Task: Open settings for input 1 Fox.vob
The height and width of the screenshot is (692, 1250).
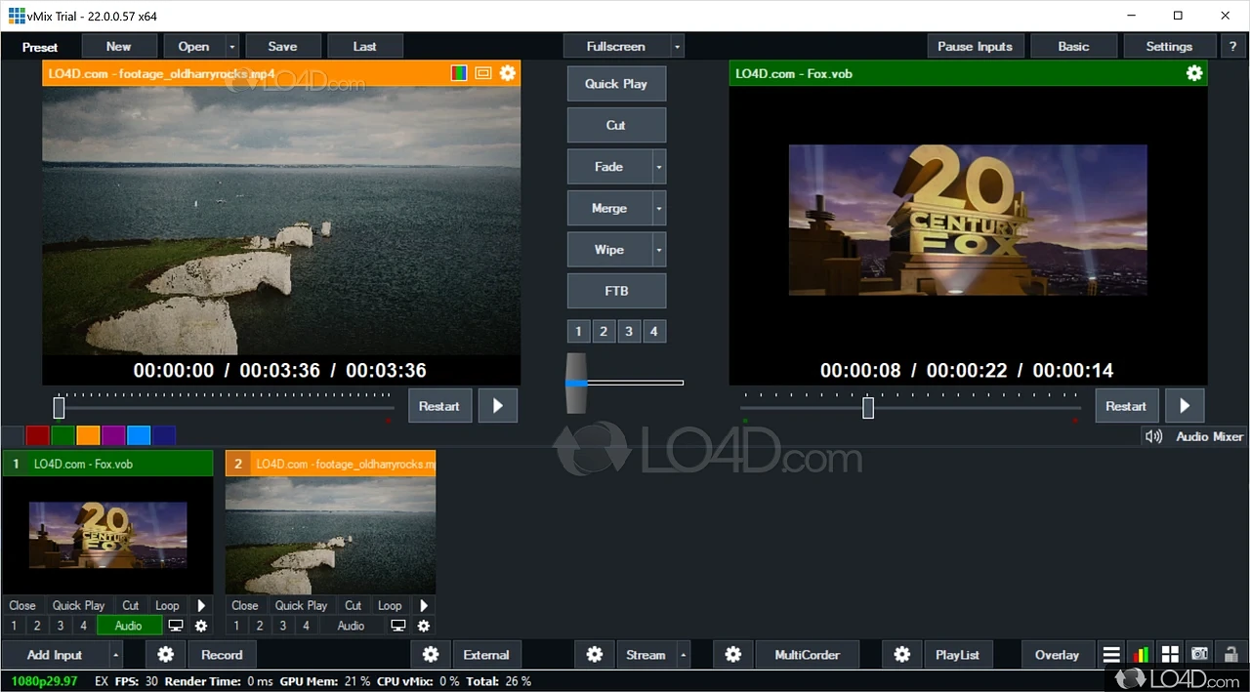Action: pyautogui.click(x=200, y=626)
